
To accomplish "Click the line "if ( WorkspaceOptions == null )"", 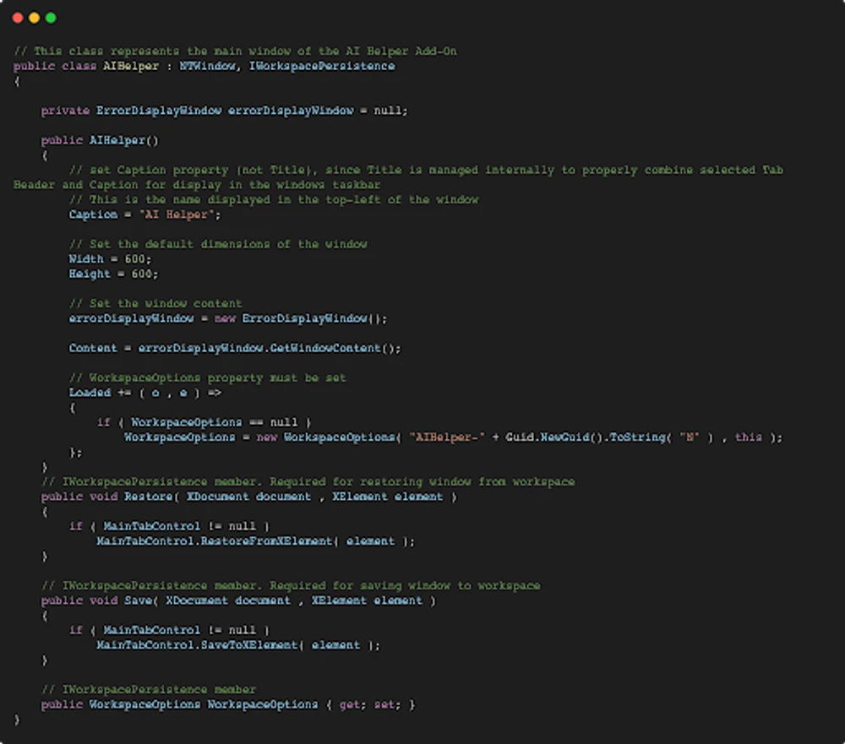I will pos(204,422).
